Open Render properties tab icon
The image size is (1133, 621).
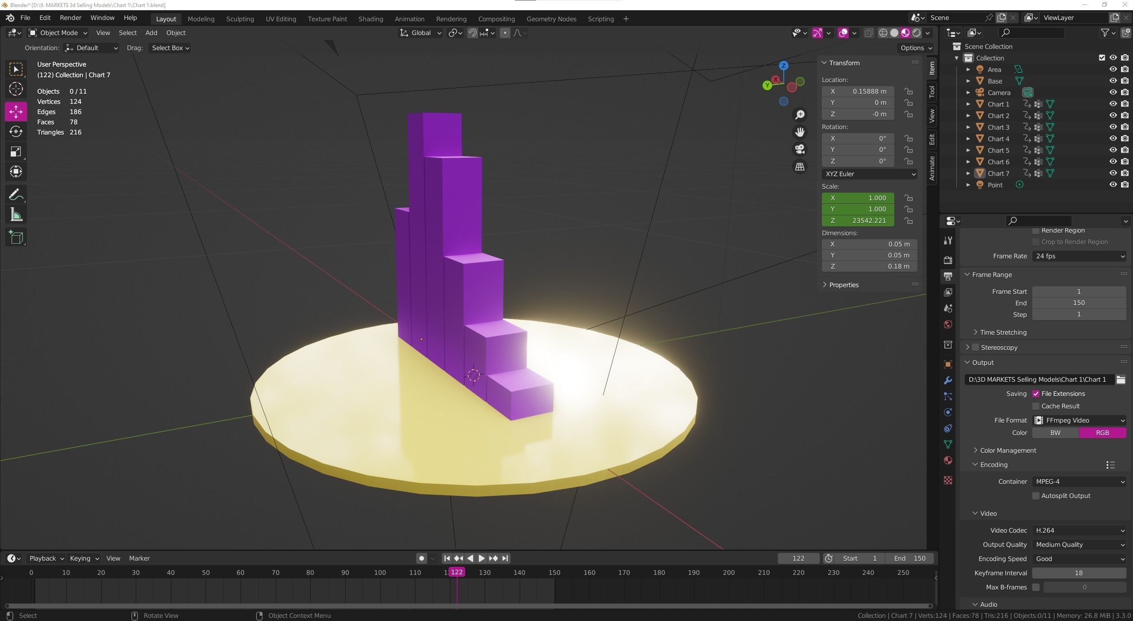(948, 260)
